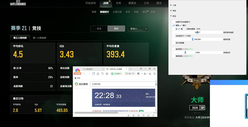Click the restore closed tab arrow icon
The width and height of the screenshot is (248, 127).
[x=103, y=74]
